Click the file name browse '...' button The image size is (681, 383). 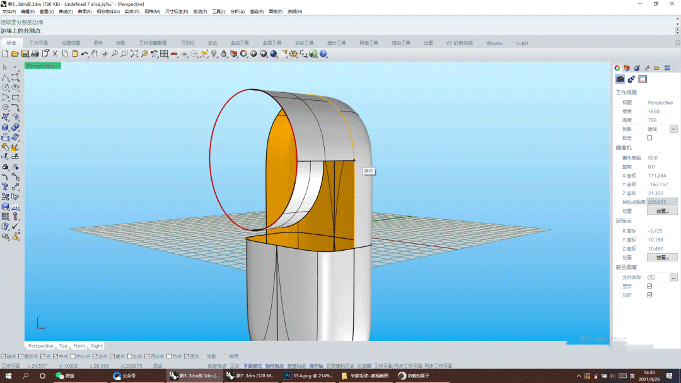(x=673, y=277)
